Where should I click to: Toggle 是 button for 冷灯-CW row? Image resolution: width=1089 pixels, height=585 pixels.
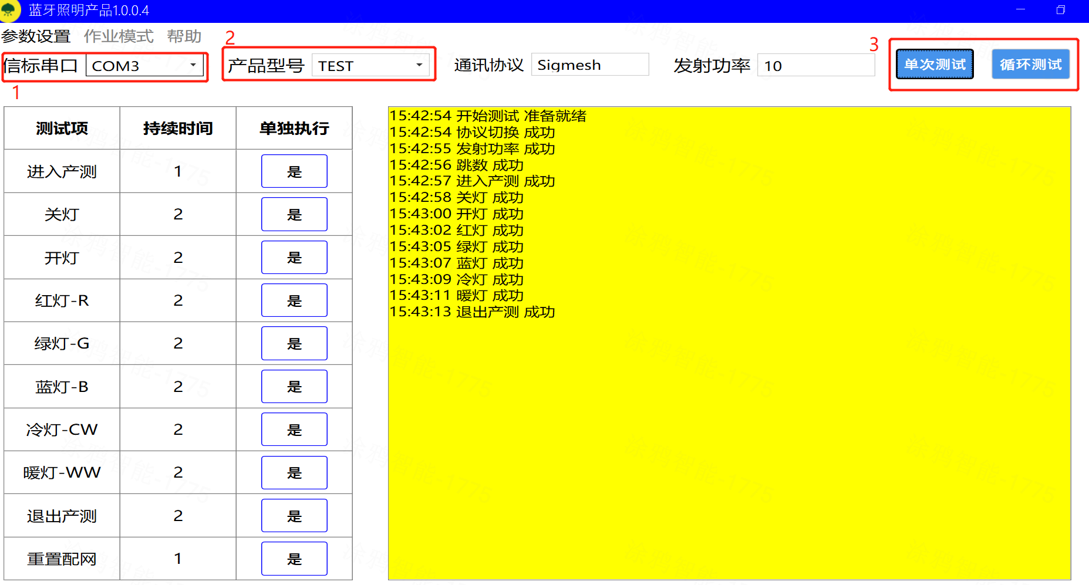(x=294, y=430)
